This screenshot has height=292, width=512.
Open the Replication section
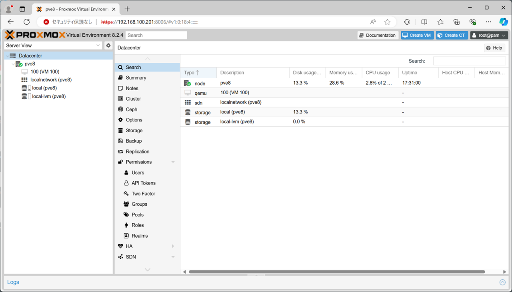click(x=137, y=152)
